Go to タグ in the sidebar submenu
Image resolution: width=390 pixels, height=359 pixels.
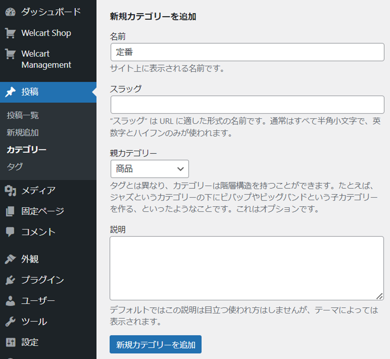[15, 166]
